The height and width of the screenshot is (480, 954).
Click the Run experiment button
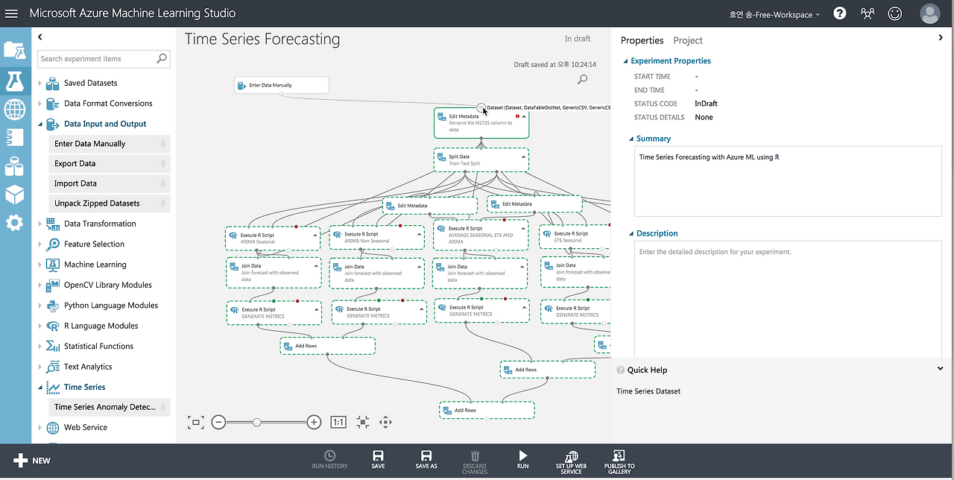point(522,459)
